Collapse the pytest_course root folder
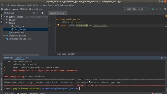 pyautogui.click(x=4, y=17)
